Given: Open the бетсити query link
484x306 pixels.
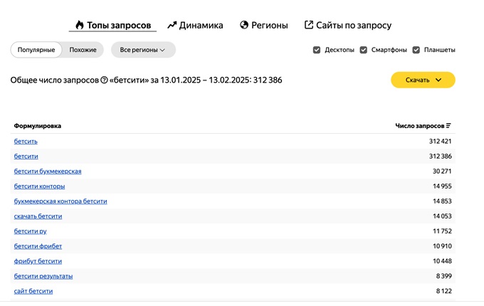Looking at the screenshot, I should [26, 157].
